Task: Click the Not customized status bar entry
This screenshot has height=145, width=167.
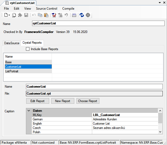Action: tap(44, 143)
